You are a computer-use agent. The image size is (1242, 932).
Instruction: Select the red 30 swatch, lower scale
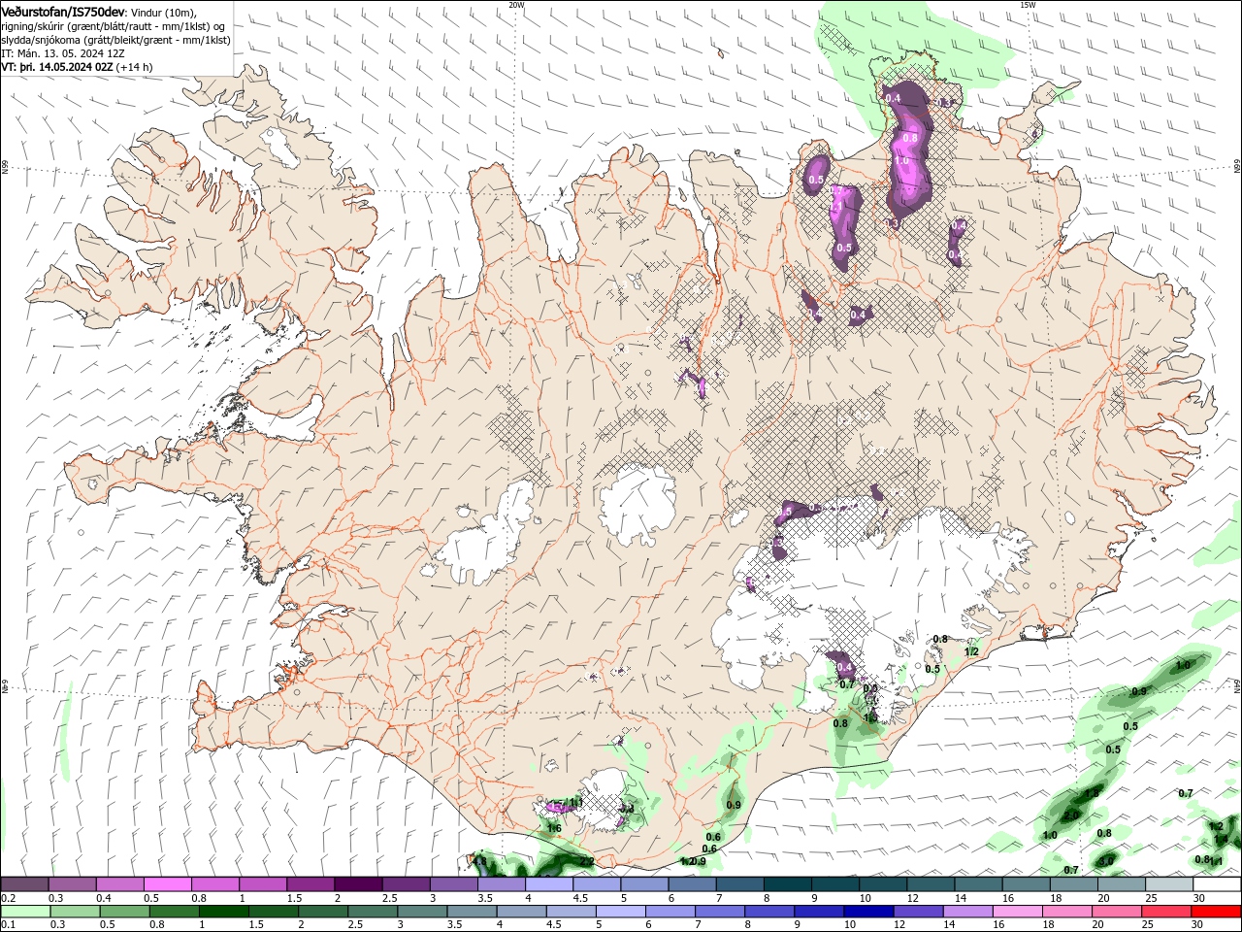1217,912
